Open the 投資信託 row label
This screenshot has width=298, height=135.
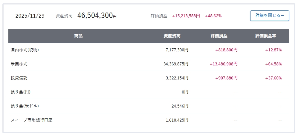19,78
